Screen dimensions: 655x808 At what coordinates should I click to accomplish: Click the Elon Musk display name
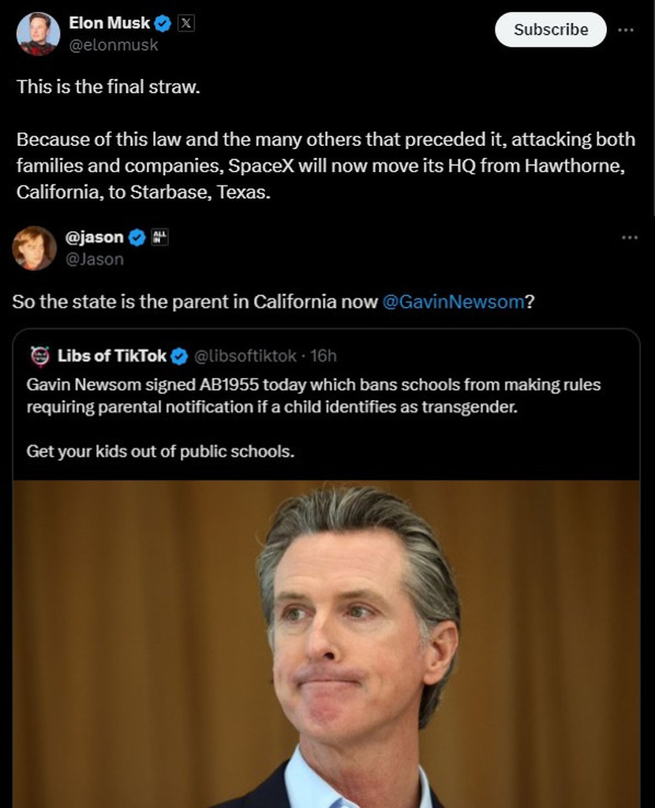(x=109, y=24)
